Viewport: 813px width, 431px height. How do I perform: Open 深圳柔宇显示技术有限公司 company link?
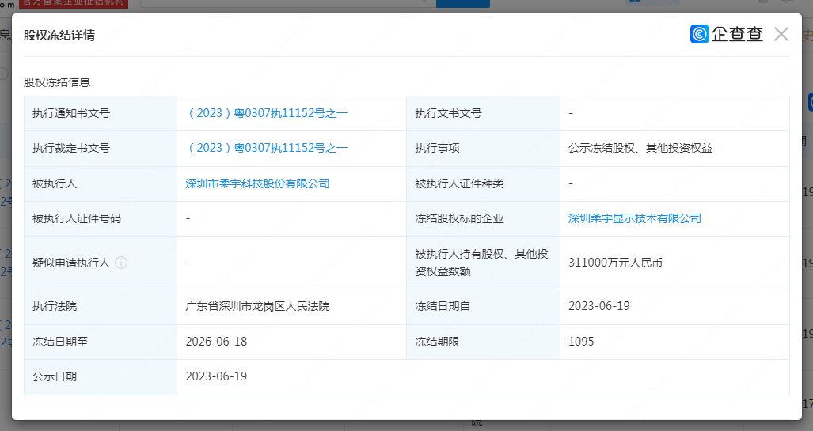tap(635, 218)
